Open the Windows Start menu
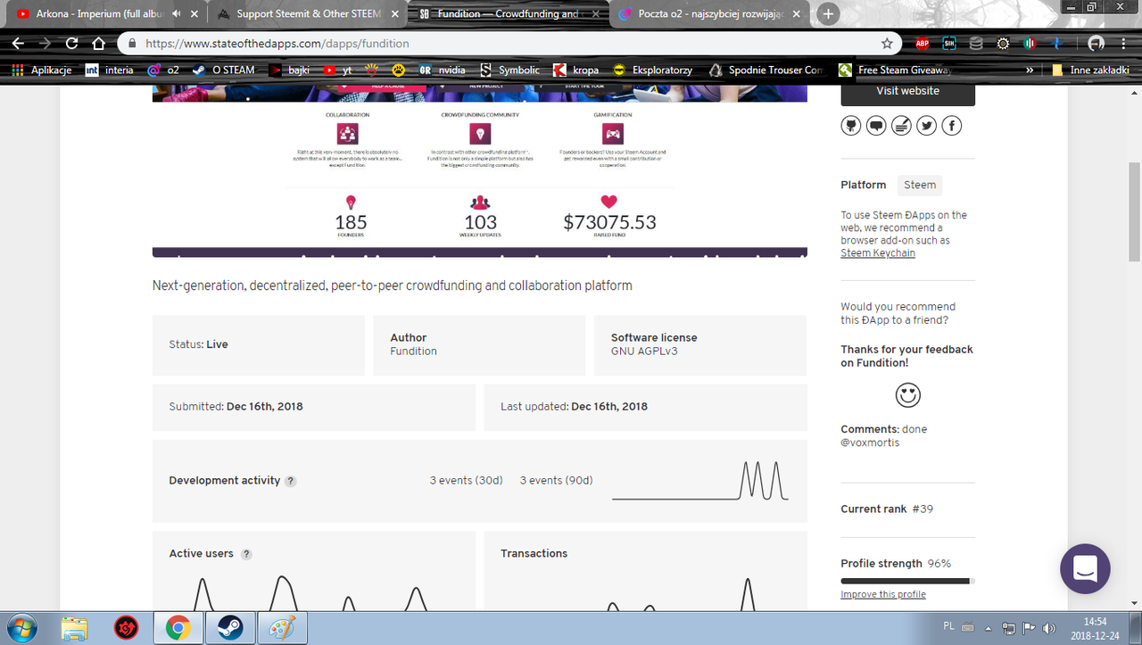Image resolution: width=1142 pixels, height=645 pixels. [21, 628]
